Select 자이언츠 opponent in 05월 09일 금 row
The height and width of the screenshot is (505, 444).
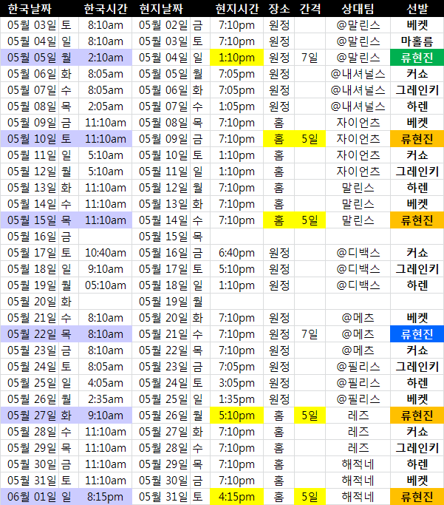[x=358, y=123]
